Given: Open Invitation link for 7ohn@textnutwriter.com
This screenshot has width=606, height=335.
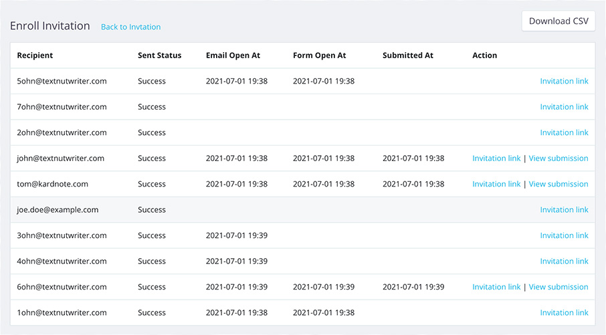Looking at the screenshot, I should 564,107.
